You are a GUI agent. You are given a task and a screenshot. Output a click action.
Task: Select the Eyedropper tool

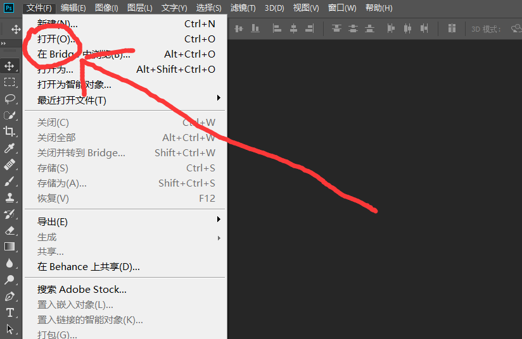pyautogui.click(x=10, y=148)
